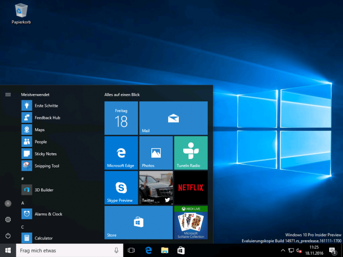Open the People app icon
The image size is (343, 257).
pyautogui.click(x=26, y=141)
